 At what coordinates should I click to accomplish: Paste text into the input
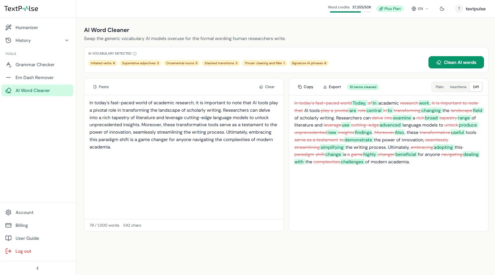(x=101, y=87)
